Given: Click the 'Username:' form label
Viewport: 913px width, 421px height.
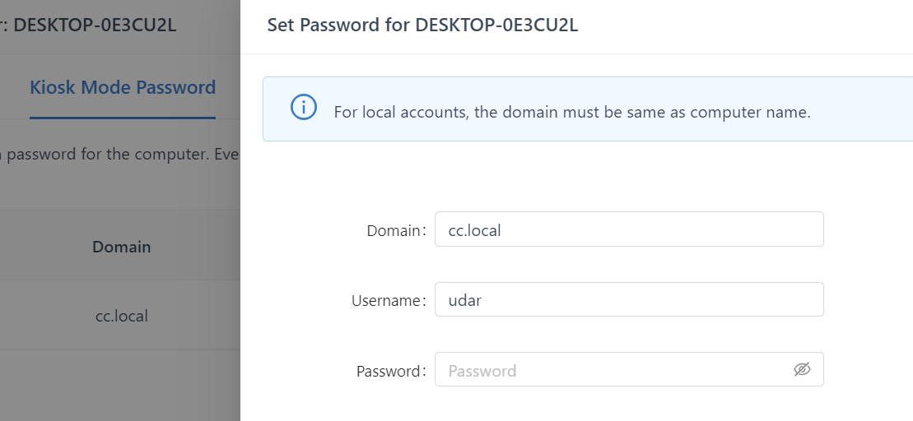Looking at the screenshot, I should pos(389,301).
